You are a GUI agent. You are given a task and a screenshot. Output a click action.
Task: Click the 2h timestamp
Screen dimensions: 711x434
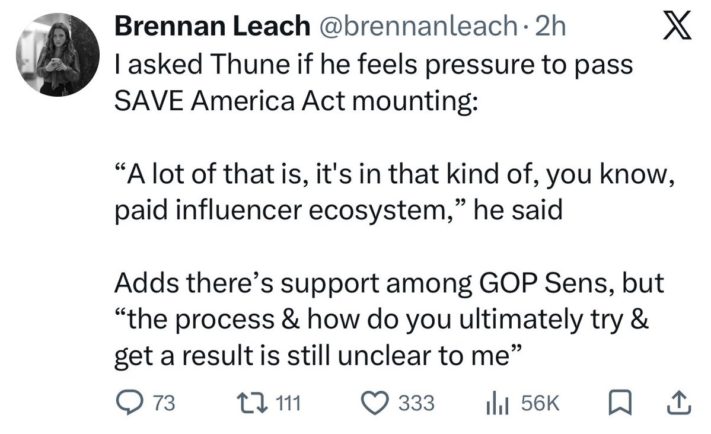click(x=550, y=26)
